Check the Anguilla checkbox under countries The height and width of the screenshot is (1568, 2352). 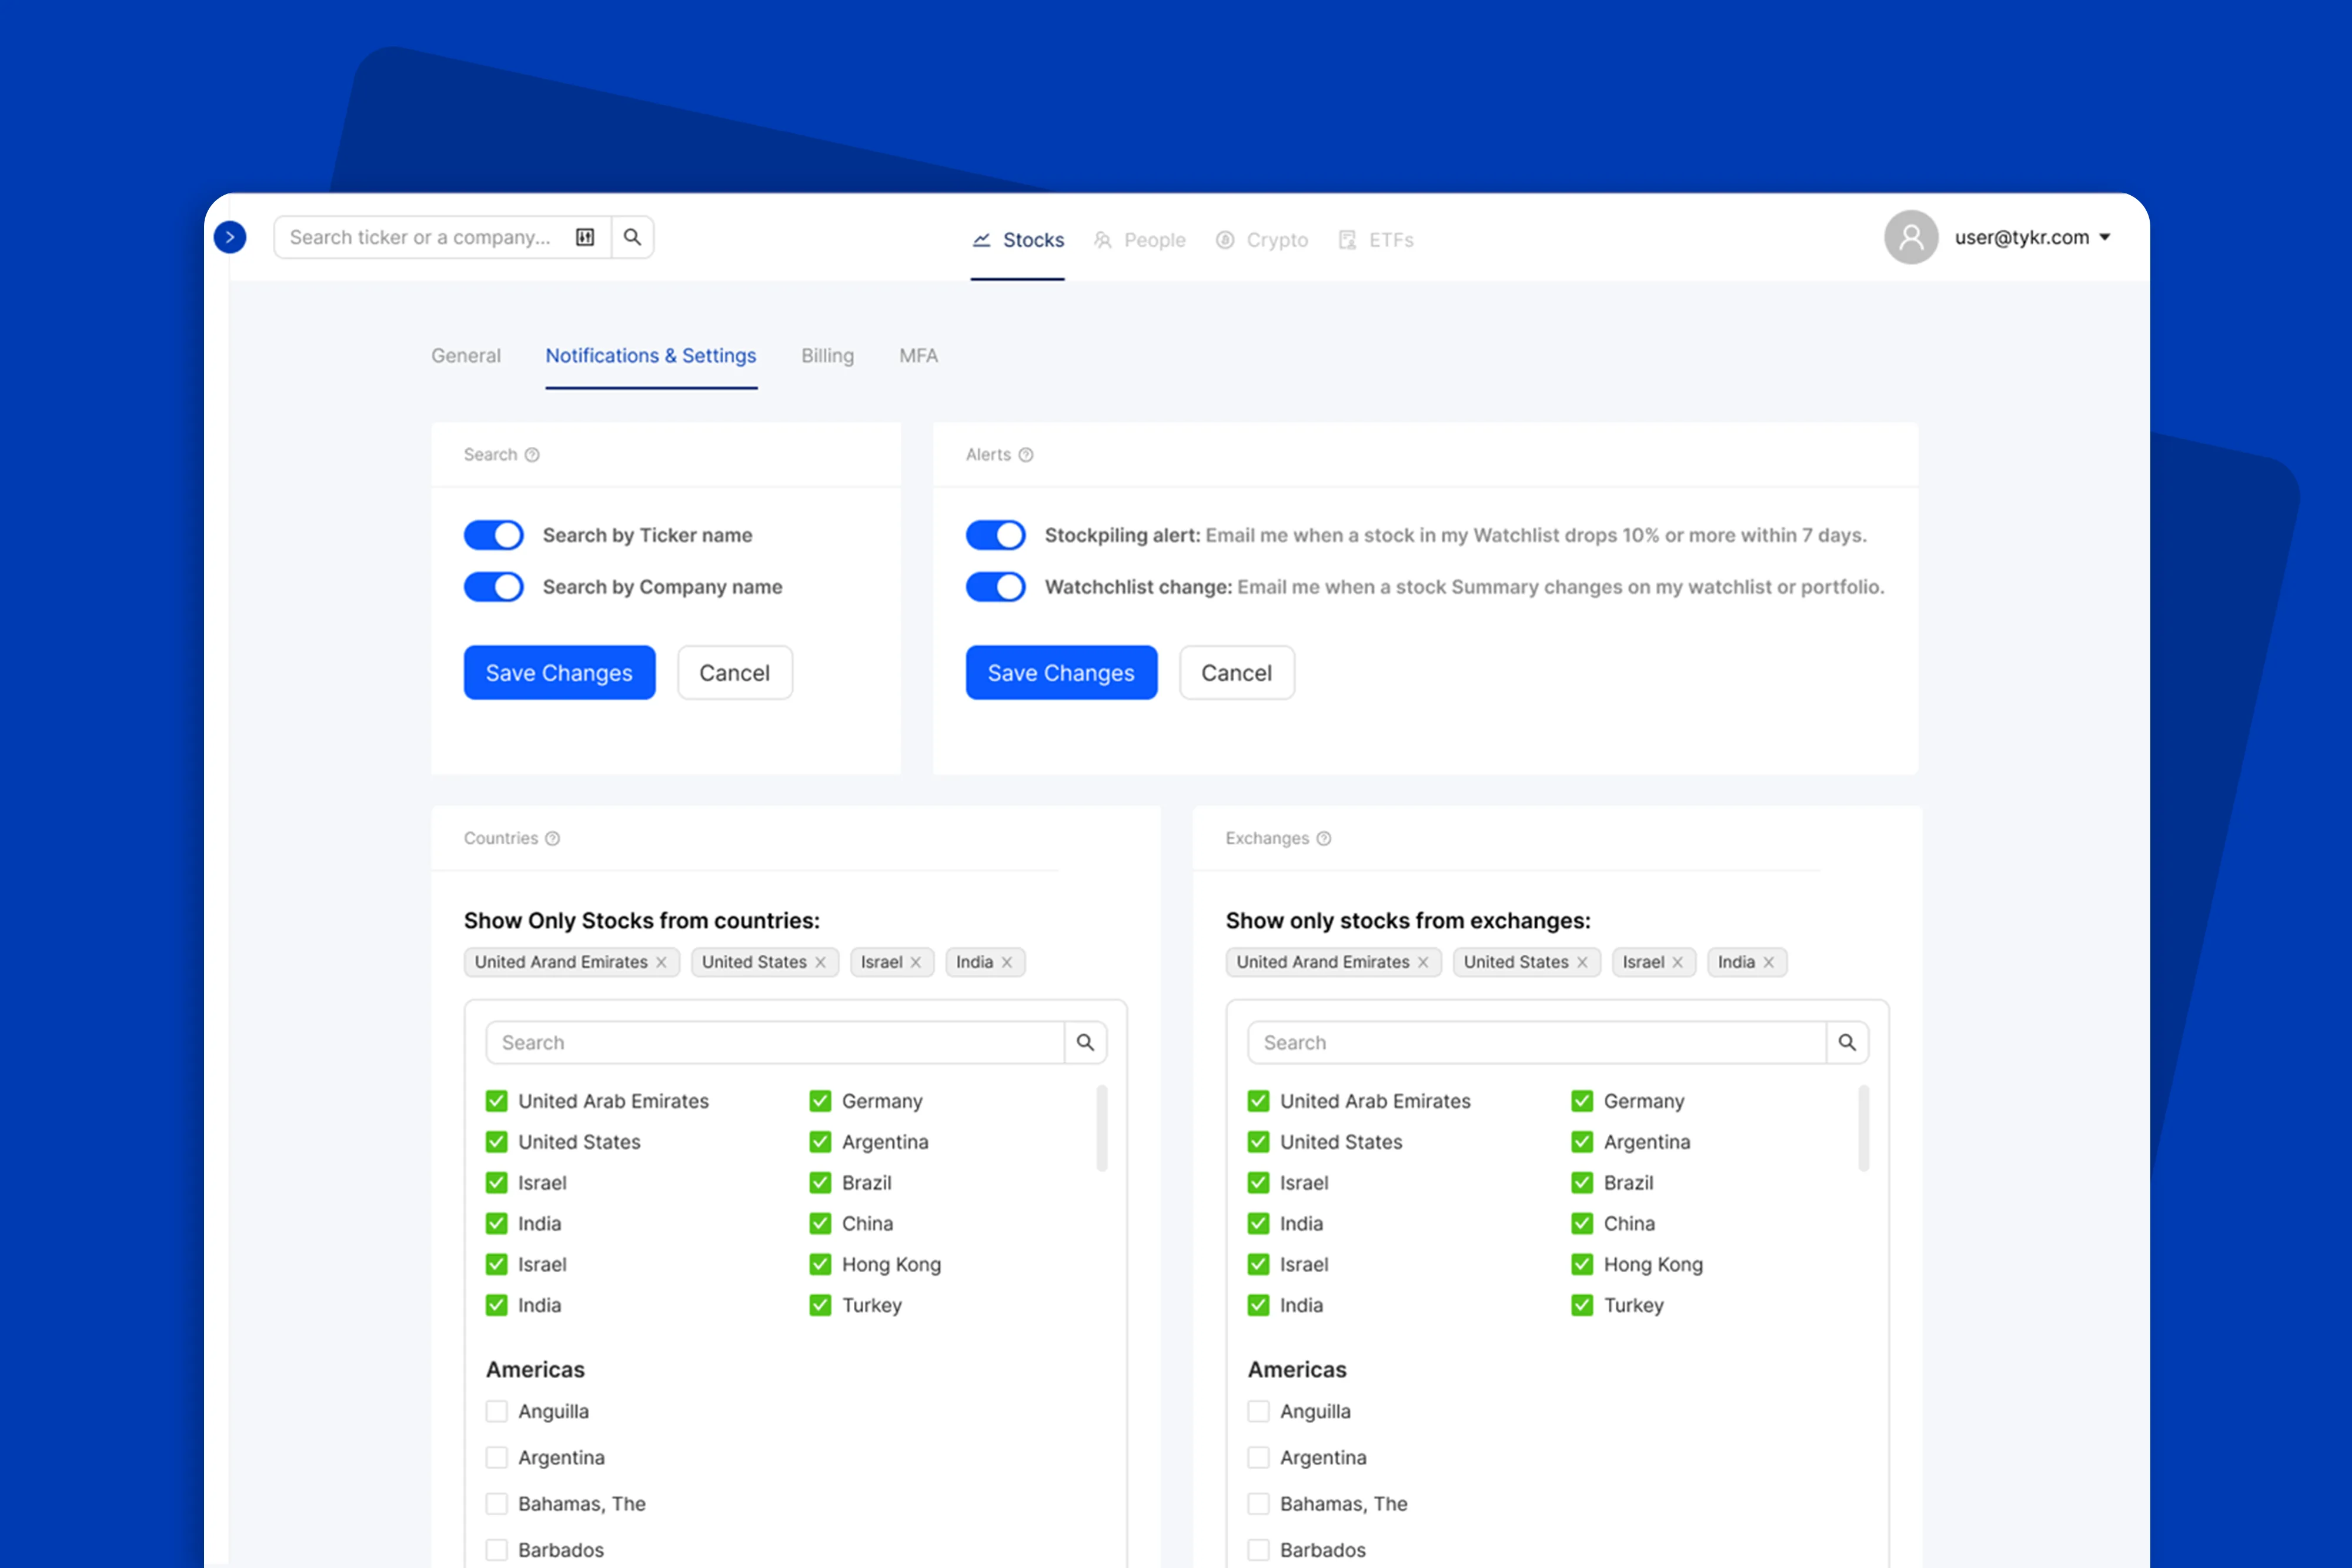496,1411
